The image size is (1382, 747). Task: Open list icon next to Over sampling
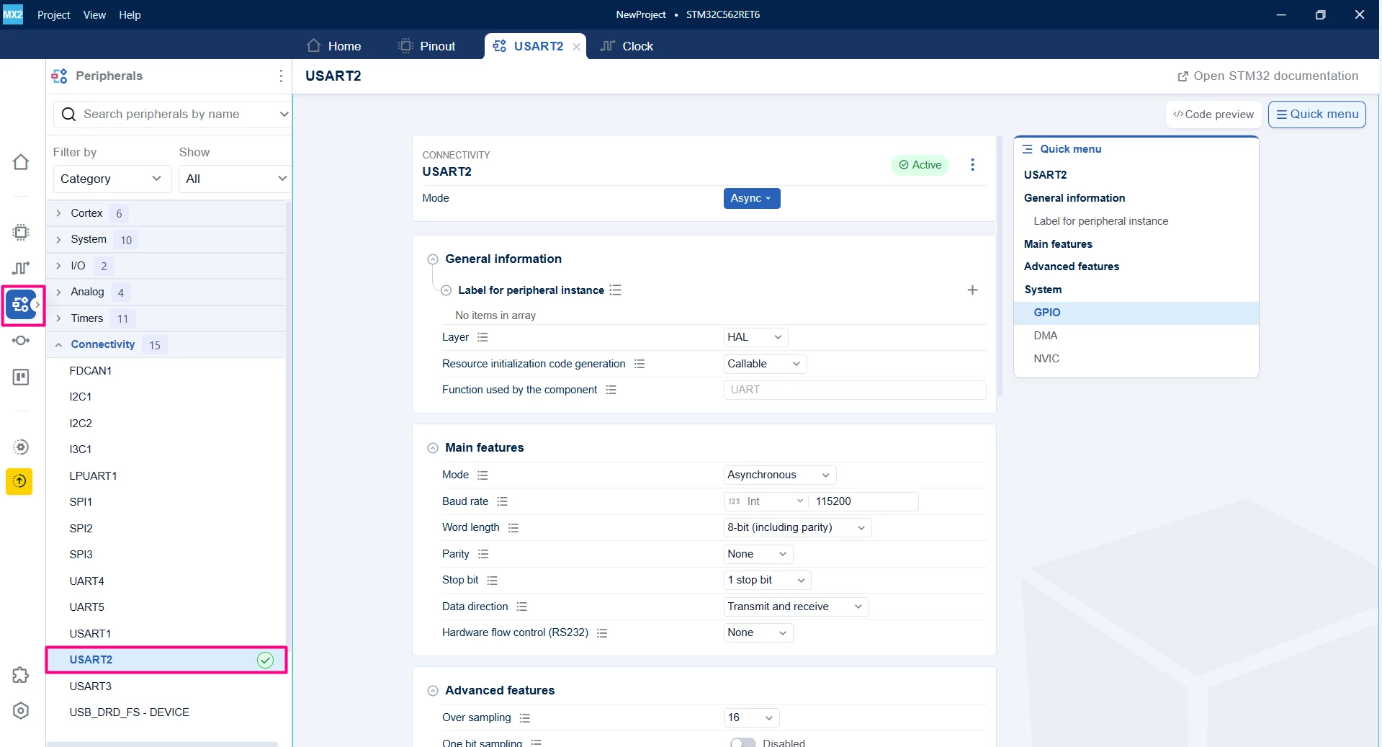click(524, 718)
